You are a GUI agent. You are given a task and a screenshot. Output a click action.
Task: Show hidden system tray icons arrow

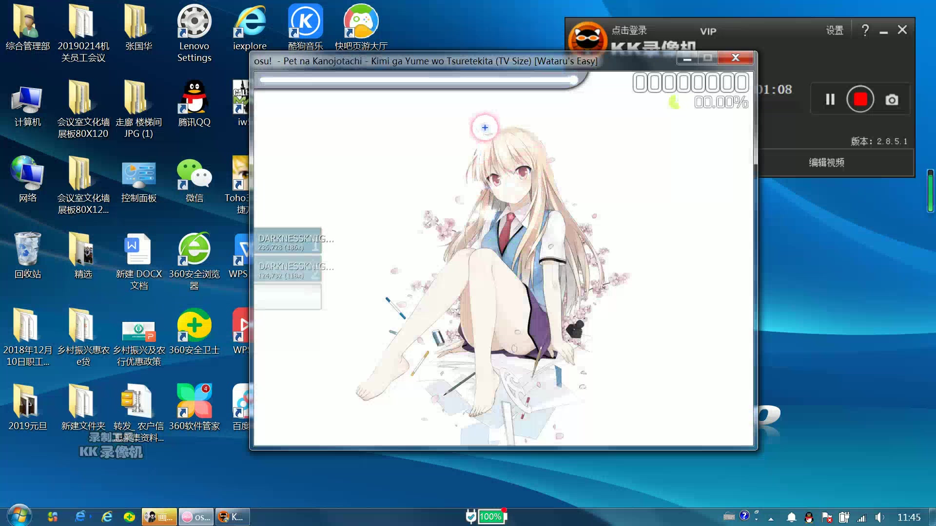click(771, 519)
